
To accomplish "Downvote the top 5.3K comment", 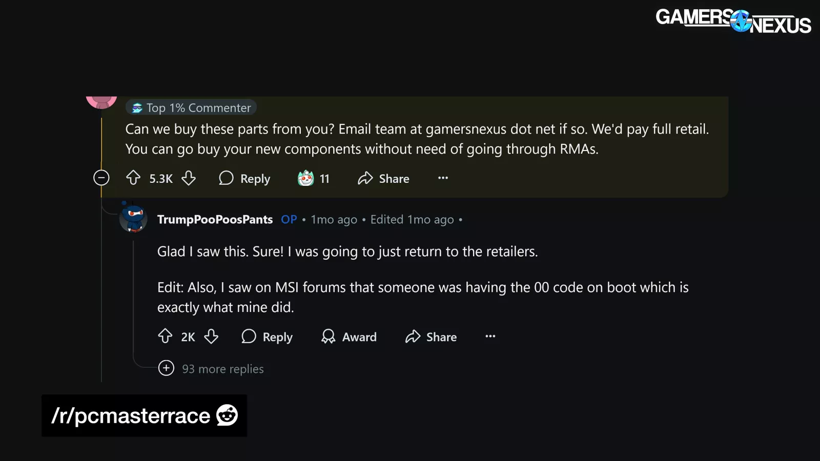I will (x=189, y=178).
